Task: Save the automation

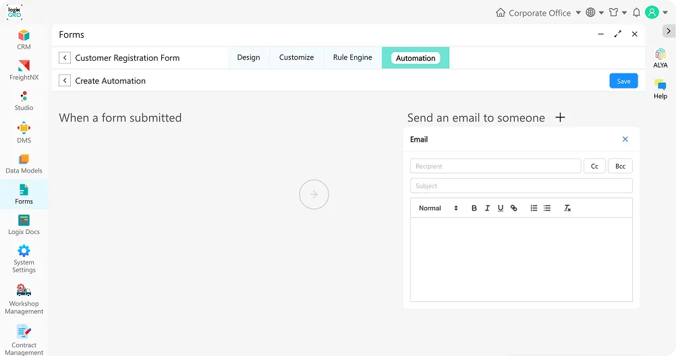Action: (623, 81)
